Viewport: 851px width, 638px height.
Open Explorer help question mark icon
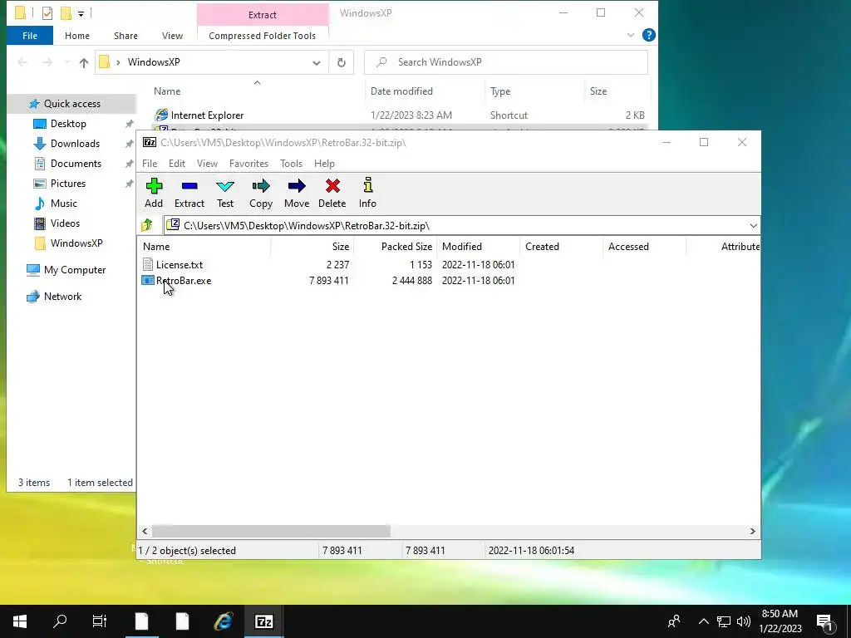(648, 35)
